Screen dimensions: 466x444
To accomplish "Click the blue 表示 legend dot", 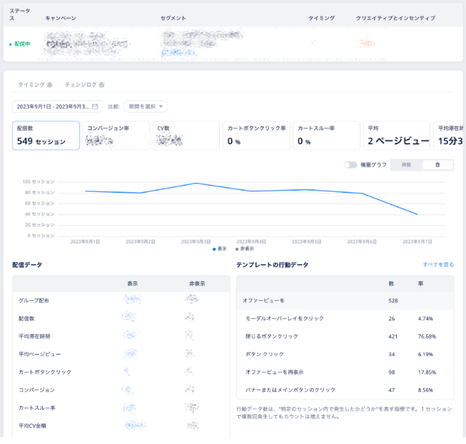I will [x=214, y=249].
